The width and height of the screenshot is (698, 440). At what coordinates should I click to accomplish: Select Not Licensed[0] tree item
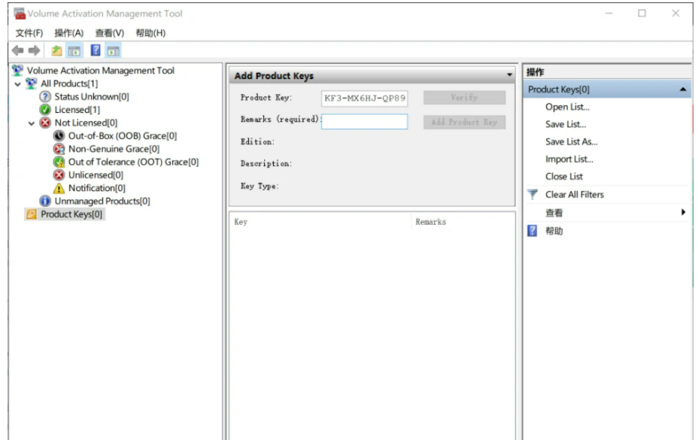click(86, 123)
